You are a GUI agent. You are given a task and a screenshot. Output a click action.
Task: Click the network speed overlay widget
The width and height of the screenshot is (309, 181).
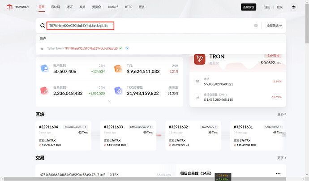223,177
